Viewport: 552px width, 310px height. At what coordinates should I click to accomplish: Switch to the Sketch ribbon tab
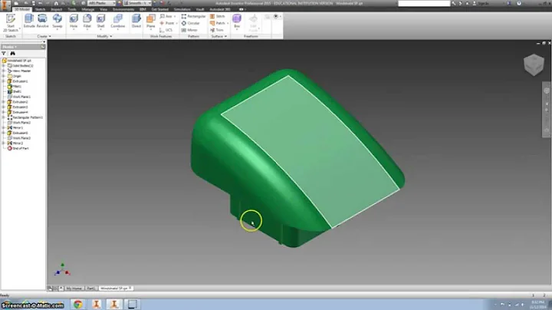click(40, 9)
